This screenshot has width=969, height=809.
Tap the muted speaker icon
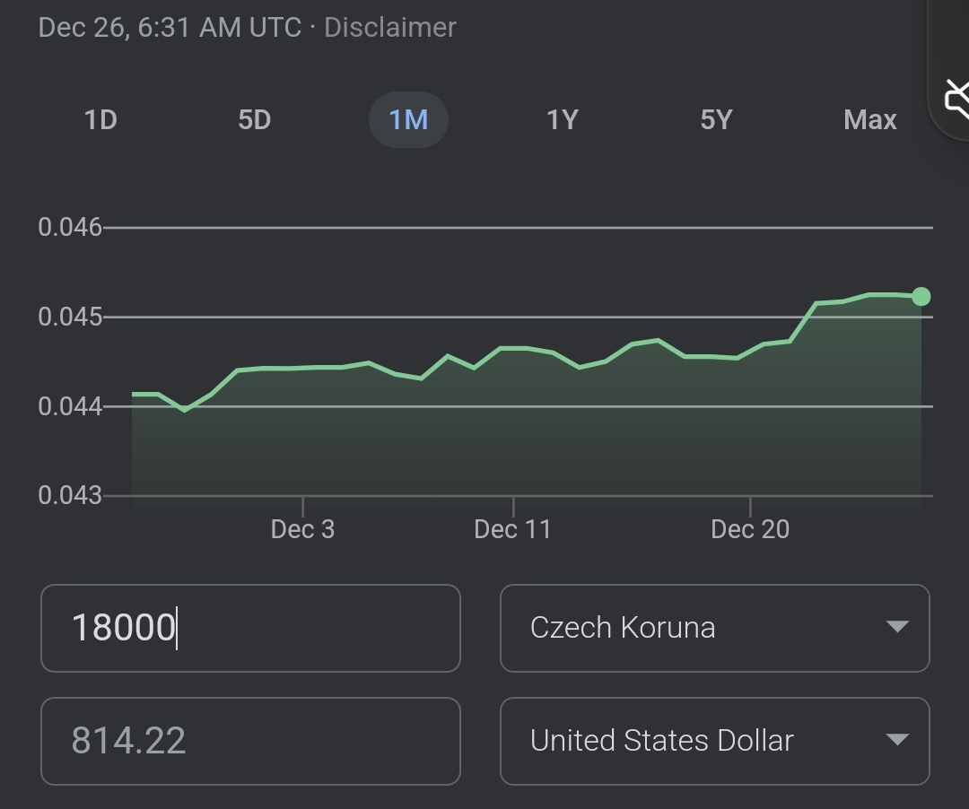956,99
